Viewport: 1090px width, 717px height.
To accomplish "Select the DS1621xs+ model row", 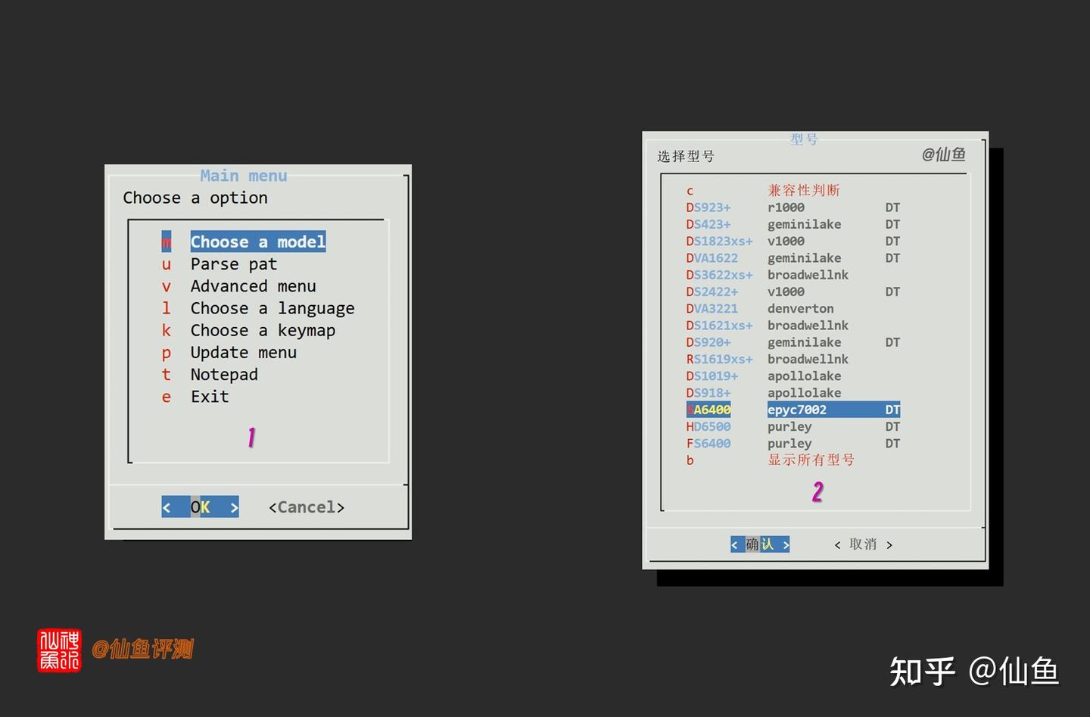I will pos(768,326).
